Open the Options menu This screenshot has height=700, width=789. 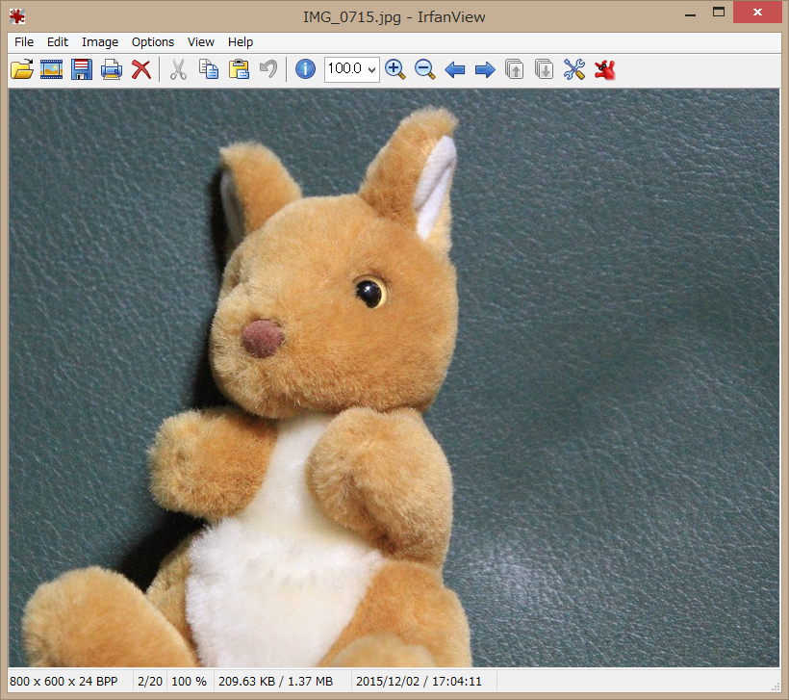152,41
